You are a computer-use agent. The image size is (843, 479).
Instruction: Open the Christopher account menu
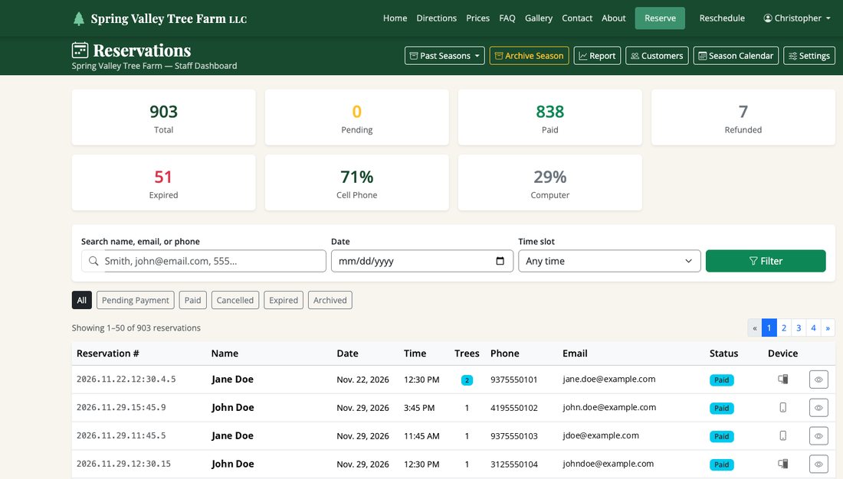797,18
